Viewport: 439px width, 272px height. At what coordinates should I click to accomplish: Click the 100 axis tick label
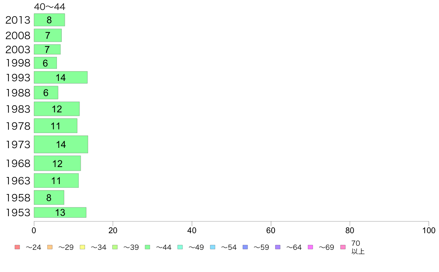(x=429, y=230)
